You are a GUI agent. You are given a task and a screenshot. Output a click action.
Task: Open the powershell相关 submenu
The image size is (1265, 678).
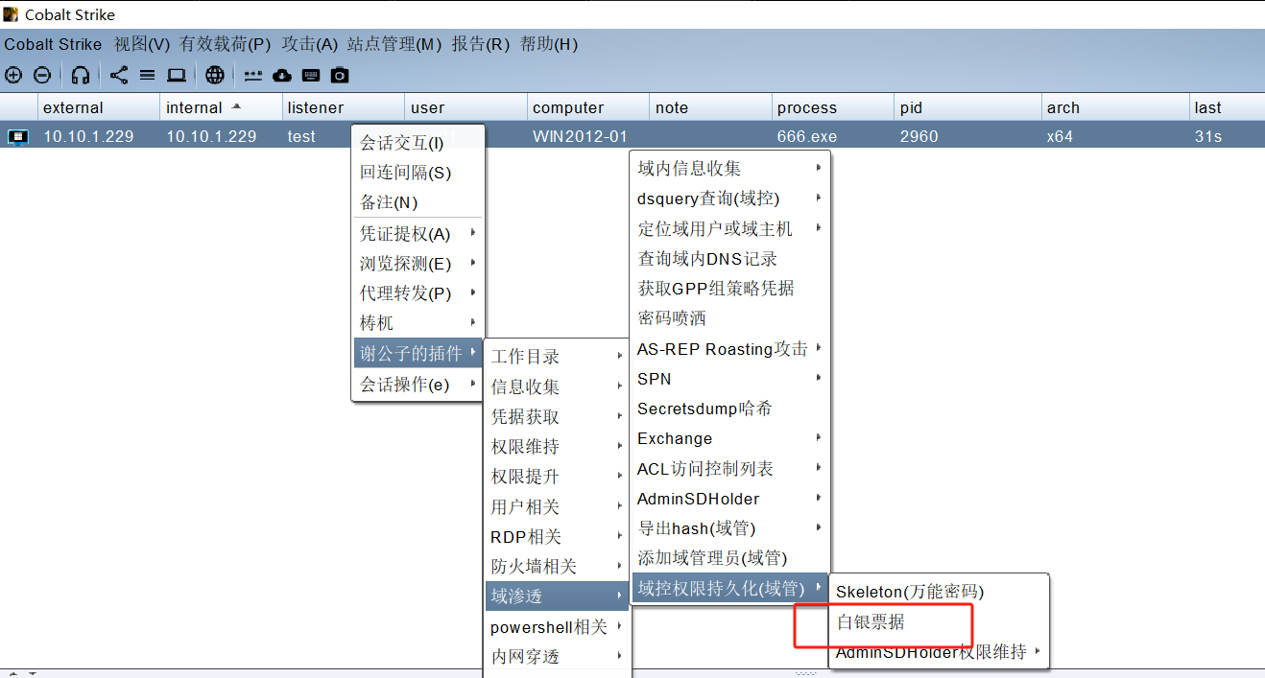[557, 627]
